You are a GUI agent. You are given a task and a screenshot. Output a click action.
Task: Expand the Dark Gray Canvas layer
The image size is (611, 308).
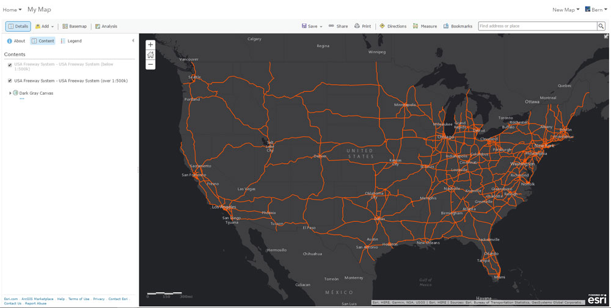tap(10, 93)
